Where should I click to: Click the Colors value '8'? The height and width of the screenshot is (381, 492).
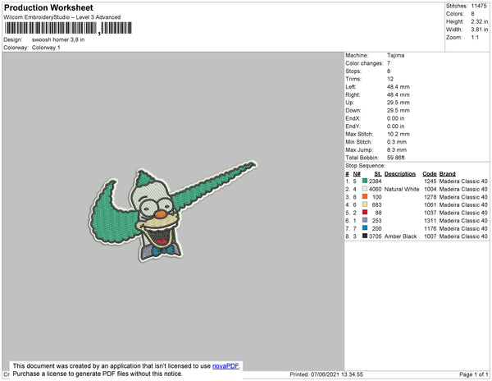pos(472,14)
